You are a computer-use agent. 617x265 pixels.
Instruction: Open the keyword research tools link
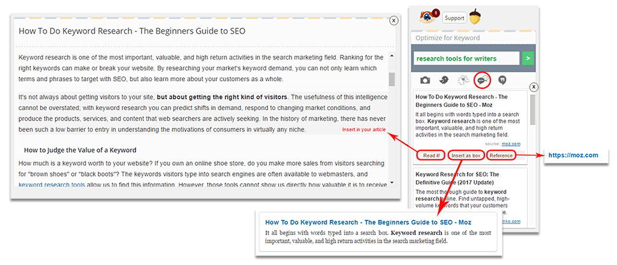pos(52,183)
